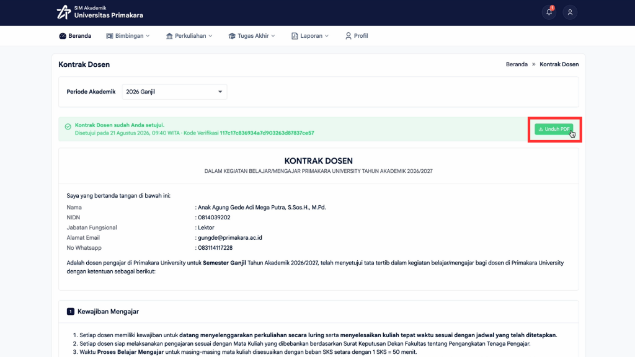Viewport: 635px width, 357px height.
Task: Click the Bimbingan menu icon
Action: tap(109, 36)
